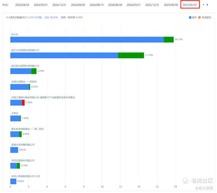The height and width of the screenshot is (193, 217).
Task: Click the 1.09% value label
Action: coord(25,118)
